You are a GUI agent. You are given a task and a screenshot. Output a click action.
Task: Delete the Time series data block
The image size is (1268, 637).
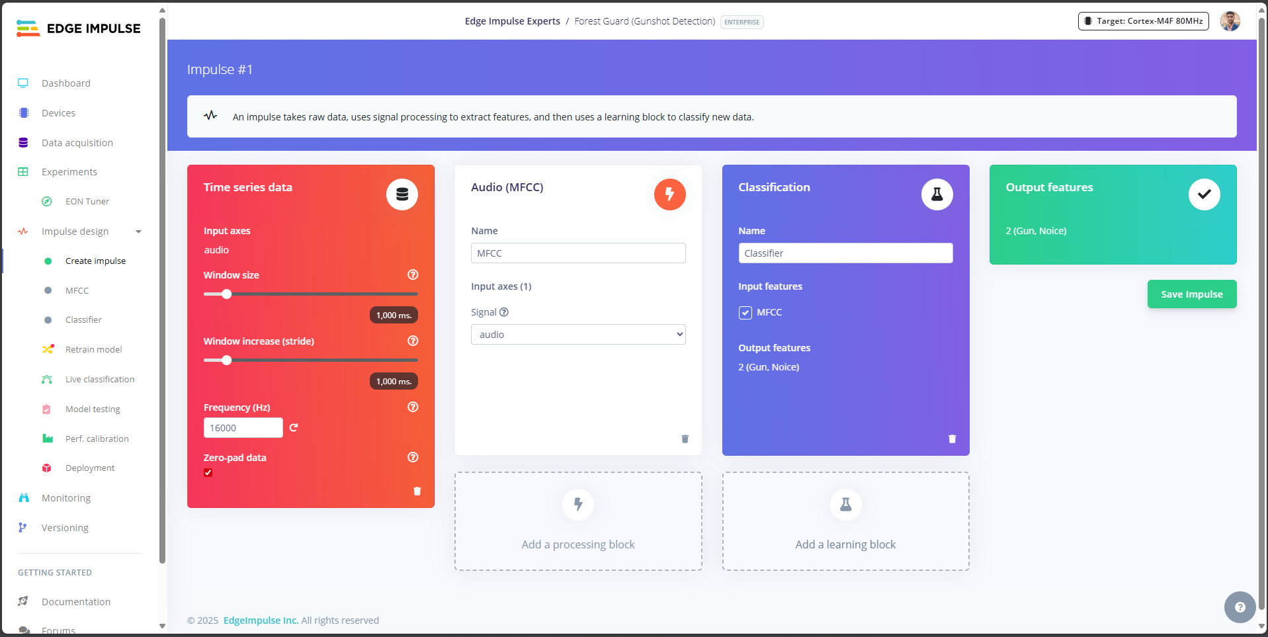[x=417, y=491]
